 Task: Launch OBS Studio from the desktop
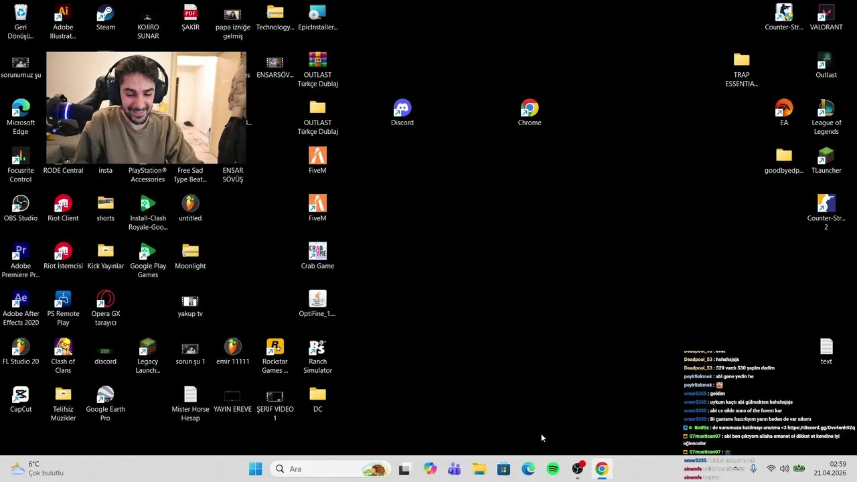pyautogui.click(x=21, y=208)
